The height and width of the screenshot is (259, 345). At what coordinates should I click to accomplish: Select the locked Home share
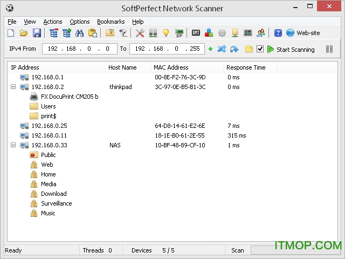pyautogui.click(x=43, y=174)
